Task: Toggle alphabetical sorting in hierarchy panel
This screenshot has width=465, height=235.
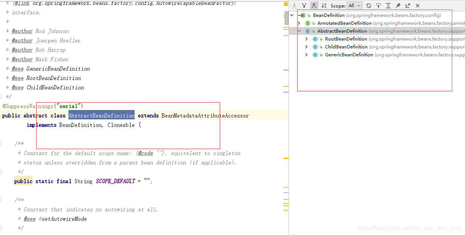Action: (x=324, y=6)
